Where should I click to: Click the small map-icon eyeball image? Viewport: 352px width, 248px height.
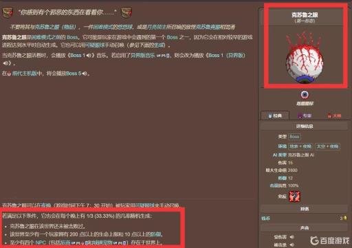pyautogui.click(x=305, y=95)
